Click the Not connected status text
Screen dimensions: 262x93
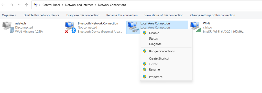tap(88, 27)
